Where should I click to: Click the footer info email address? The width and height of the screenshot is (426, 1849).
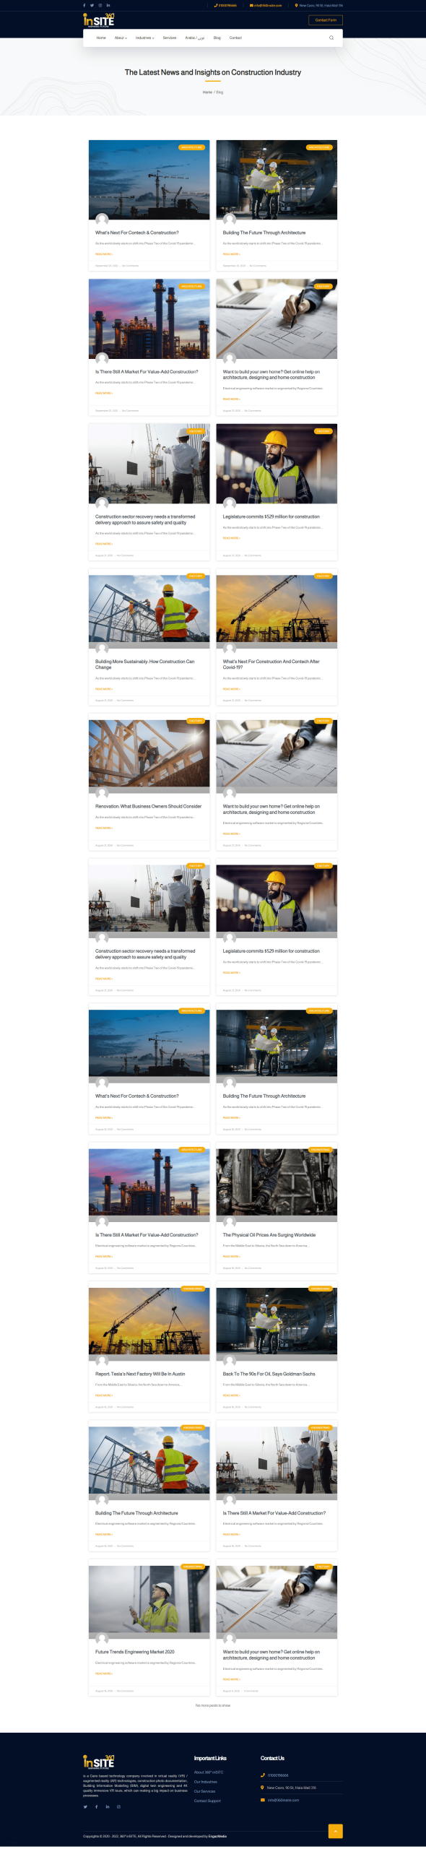[x=283, y=1800]
